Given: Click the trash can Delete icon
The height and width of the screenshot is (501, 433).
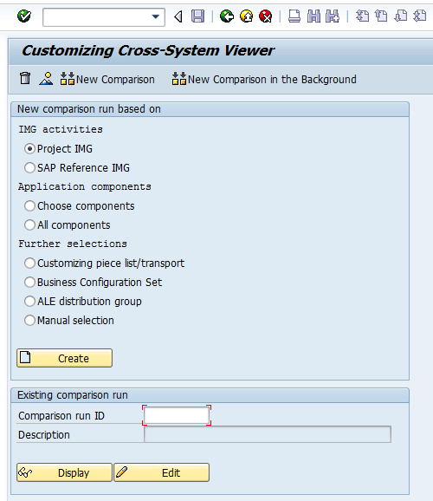Looking at the screenshot, I should tap(25, 78).
